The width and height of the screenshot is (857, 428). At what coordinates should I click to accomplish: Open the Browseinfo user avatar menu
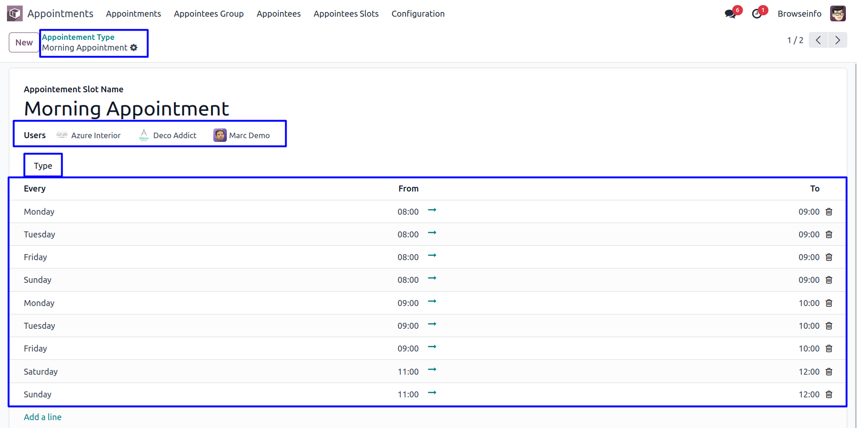(838, 14)
